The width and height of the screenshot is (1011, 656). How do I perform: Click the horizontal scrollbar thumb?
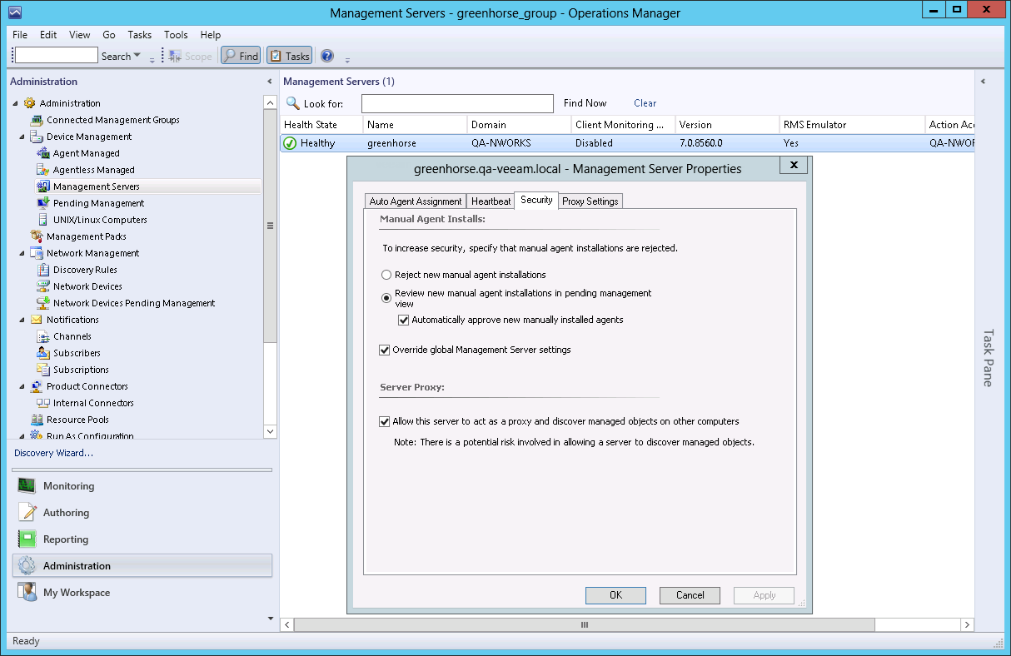[585, 624]
